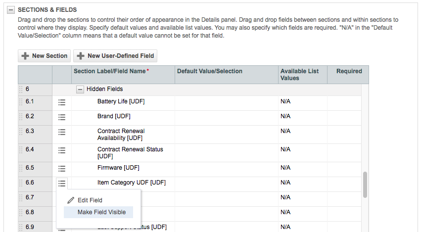Click menu icon for Item Category UDF
Viewport: 422px width, 232px height.
point(62,184)
